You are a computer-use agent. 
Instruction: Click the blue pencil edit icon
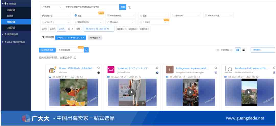(x=86, y=50)
